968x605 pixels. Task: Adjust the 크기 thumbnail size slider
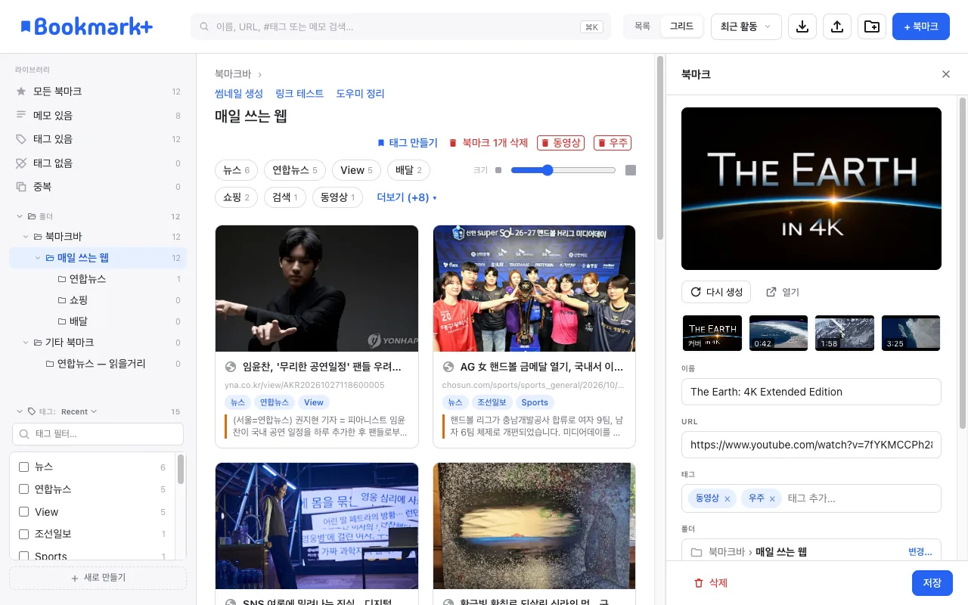click(x=563, y=170)
